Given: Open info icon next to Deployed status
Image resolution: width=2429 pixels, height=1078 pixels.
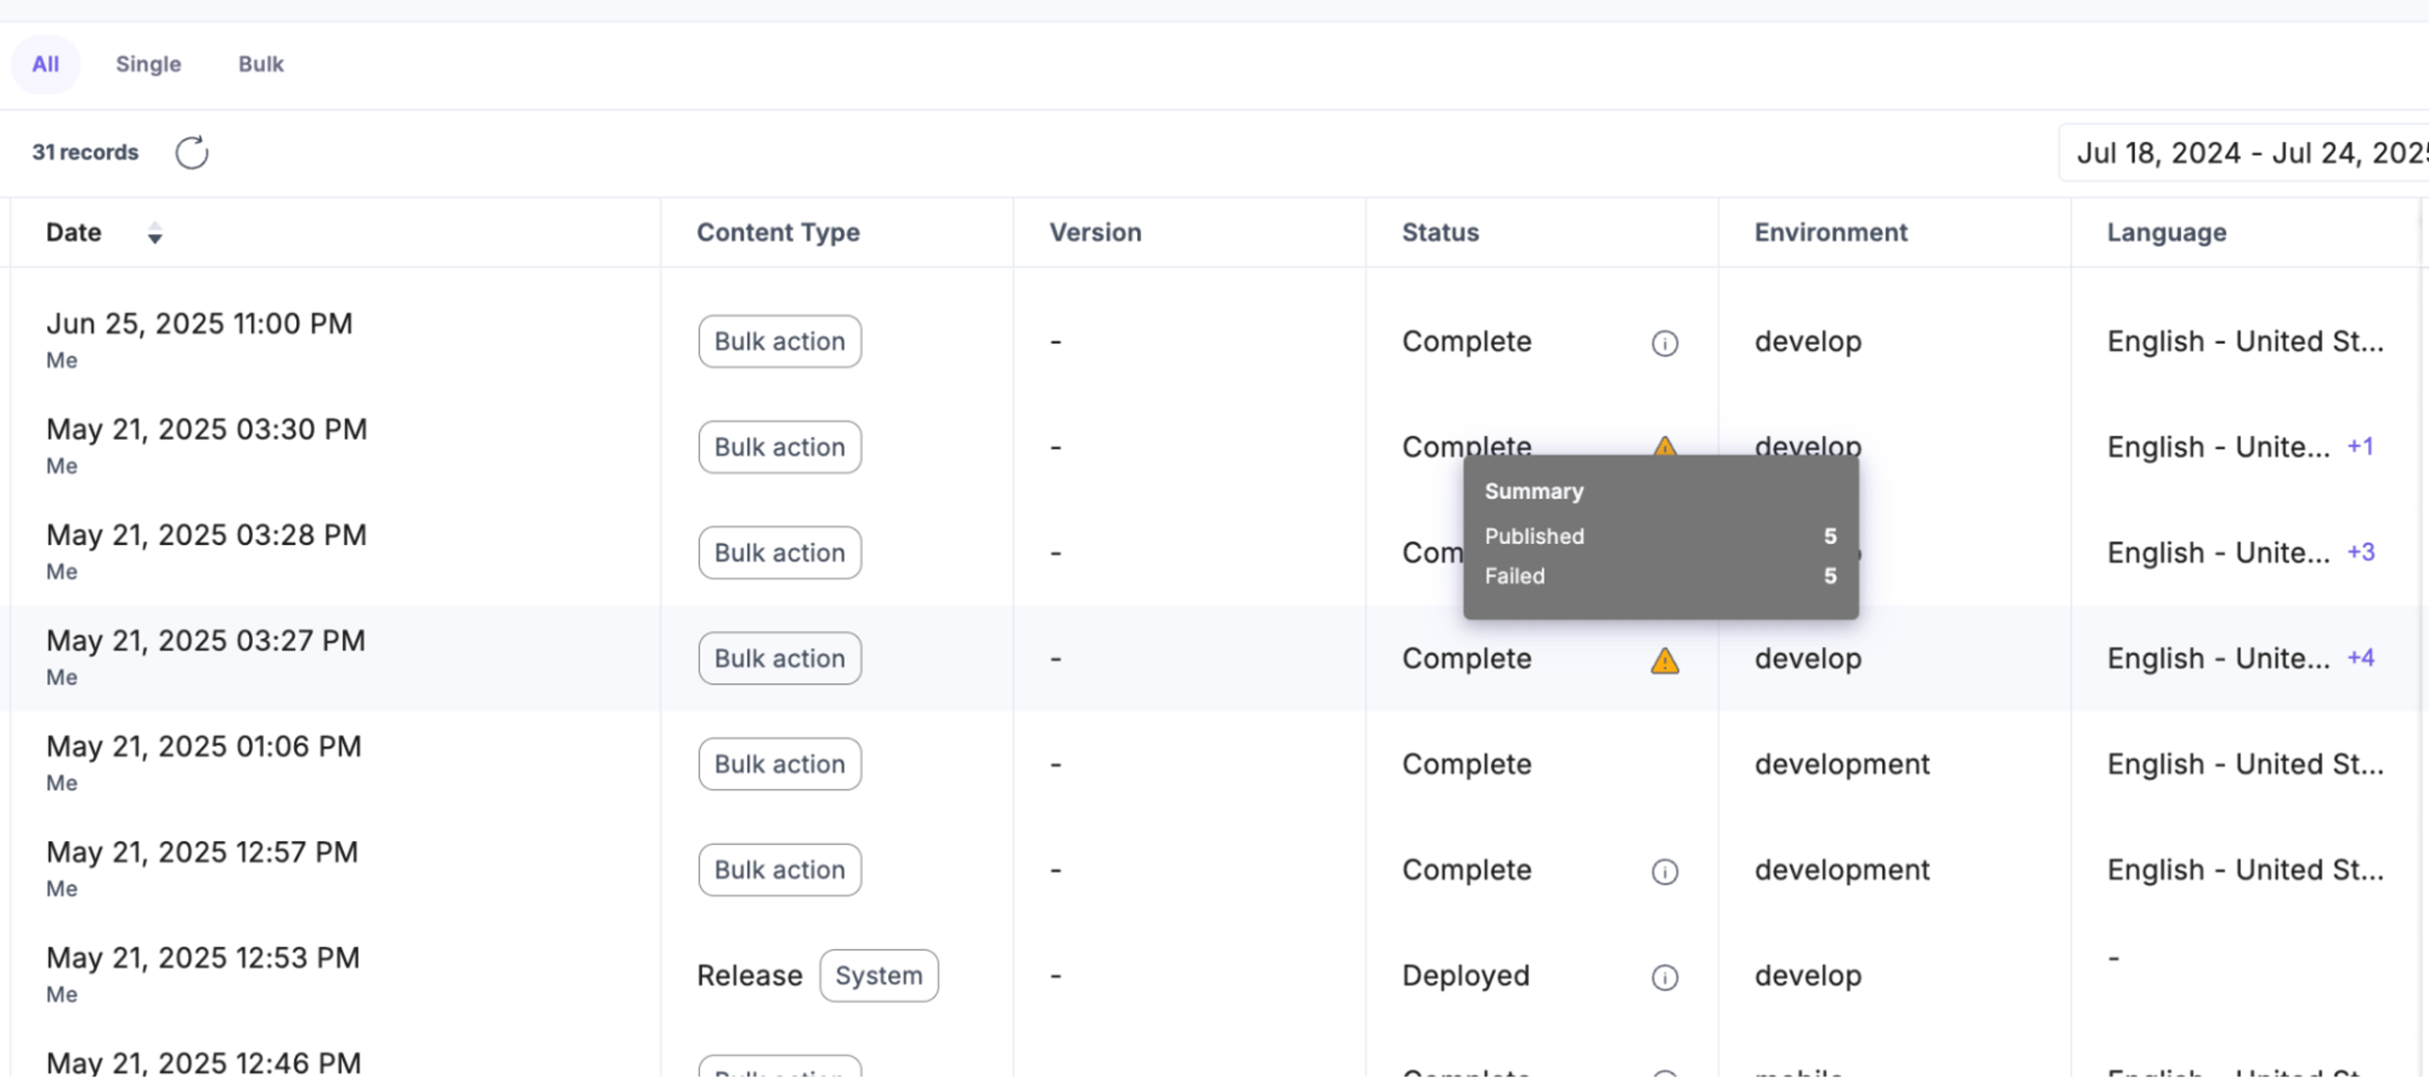Looking at the screenshot, I should coord(1664,977).
